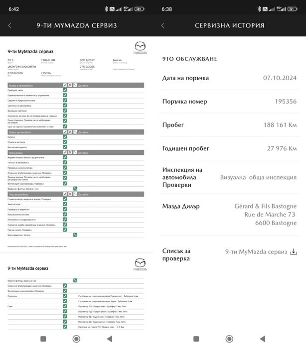The height and width of the screenshot is (348, 306).
Task: Tap the Поръчка номер 195356 row
Action: (x=229, y=102)
